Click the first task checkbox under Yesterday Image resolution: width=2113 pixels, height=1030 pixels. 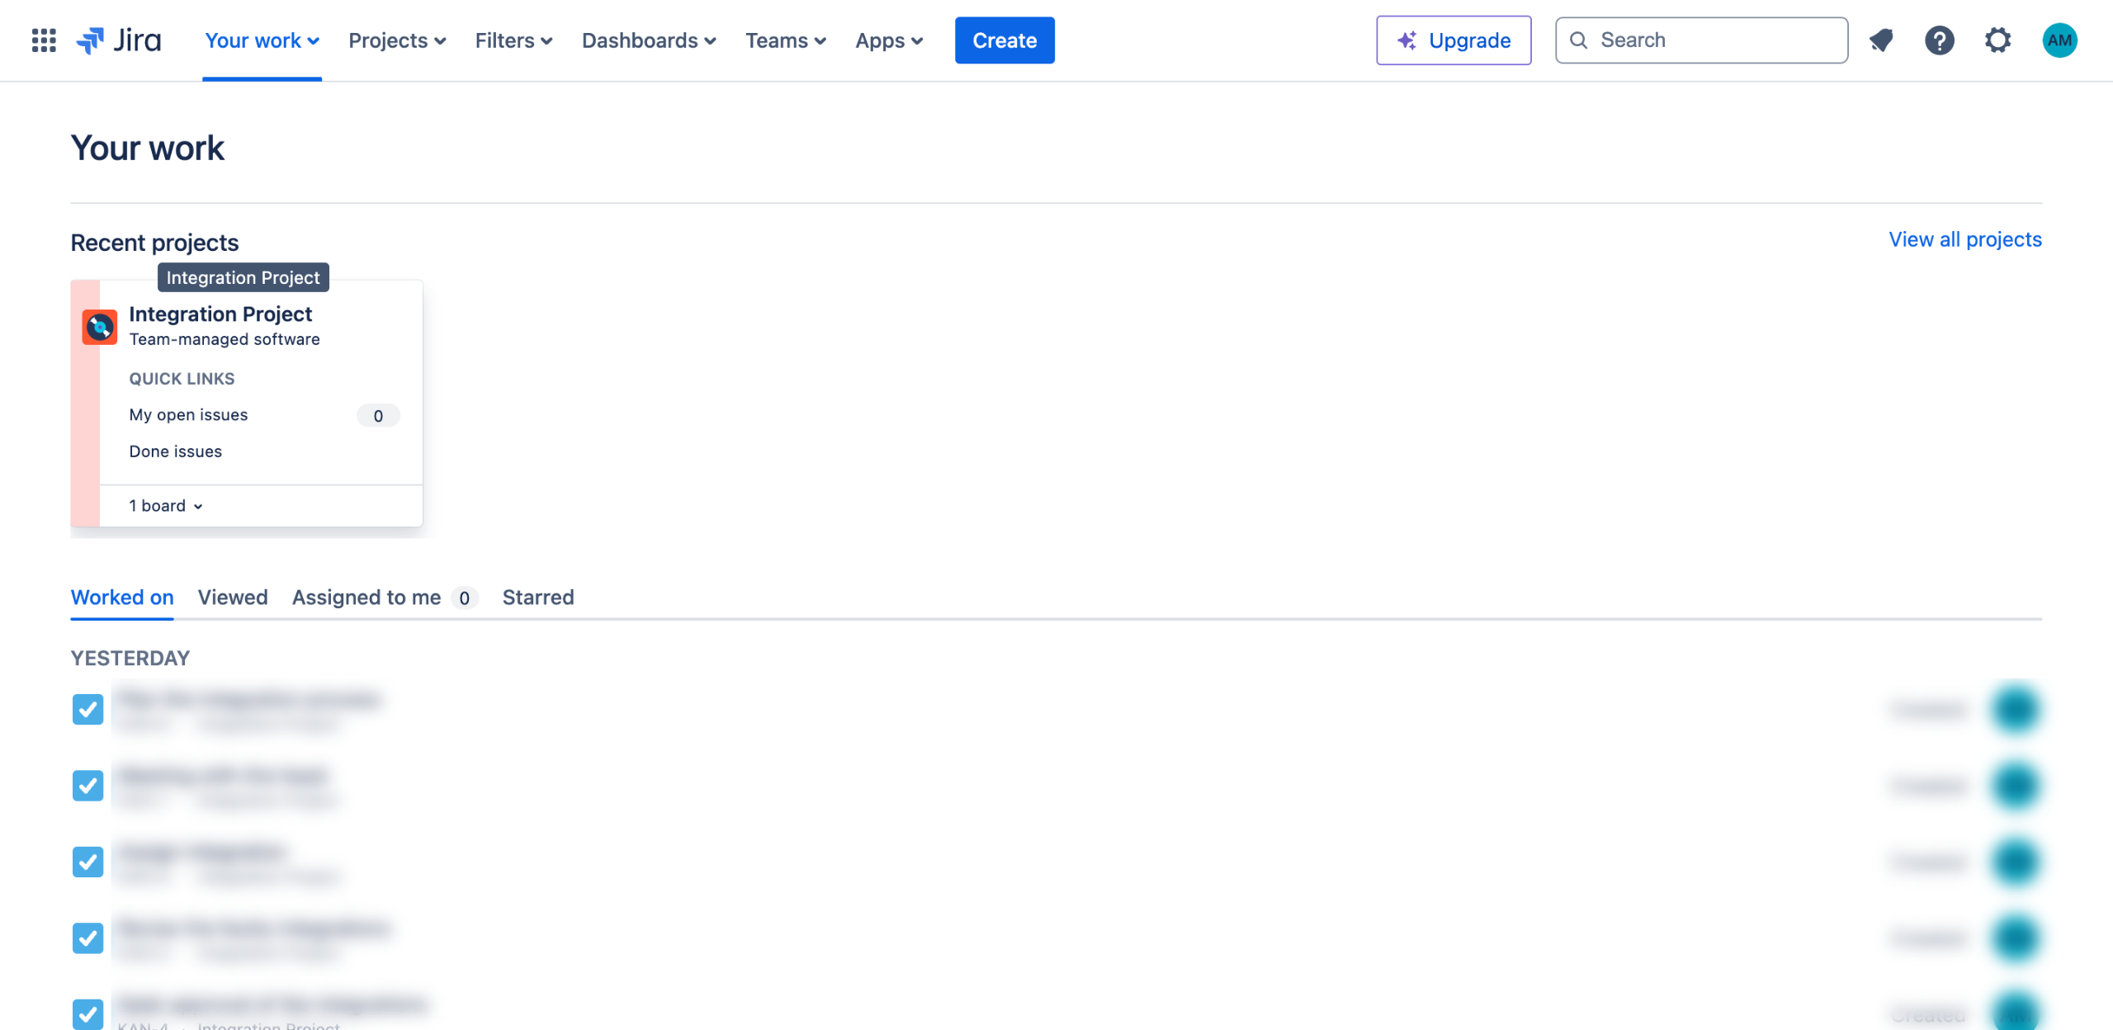[87, 709]
